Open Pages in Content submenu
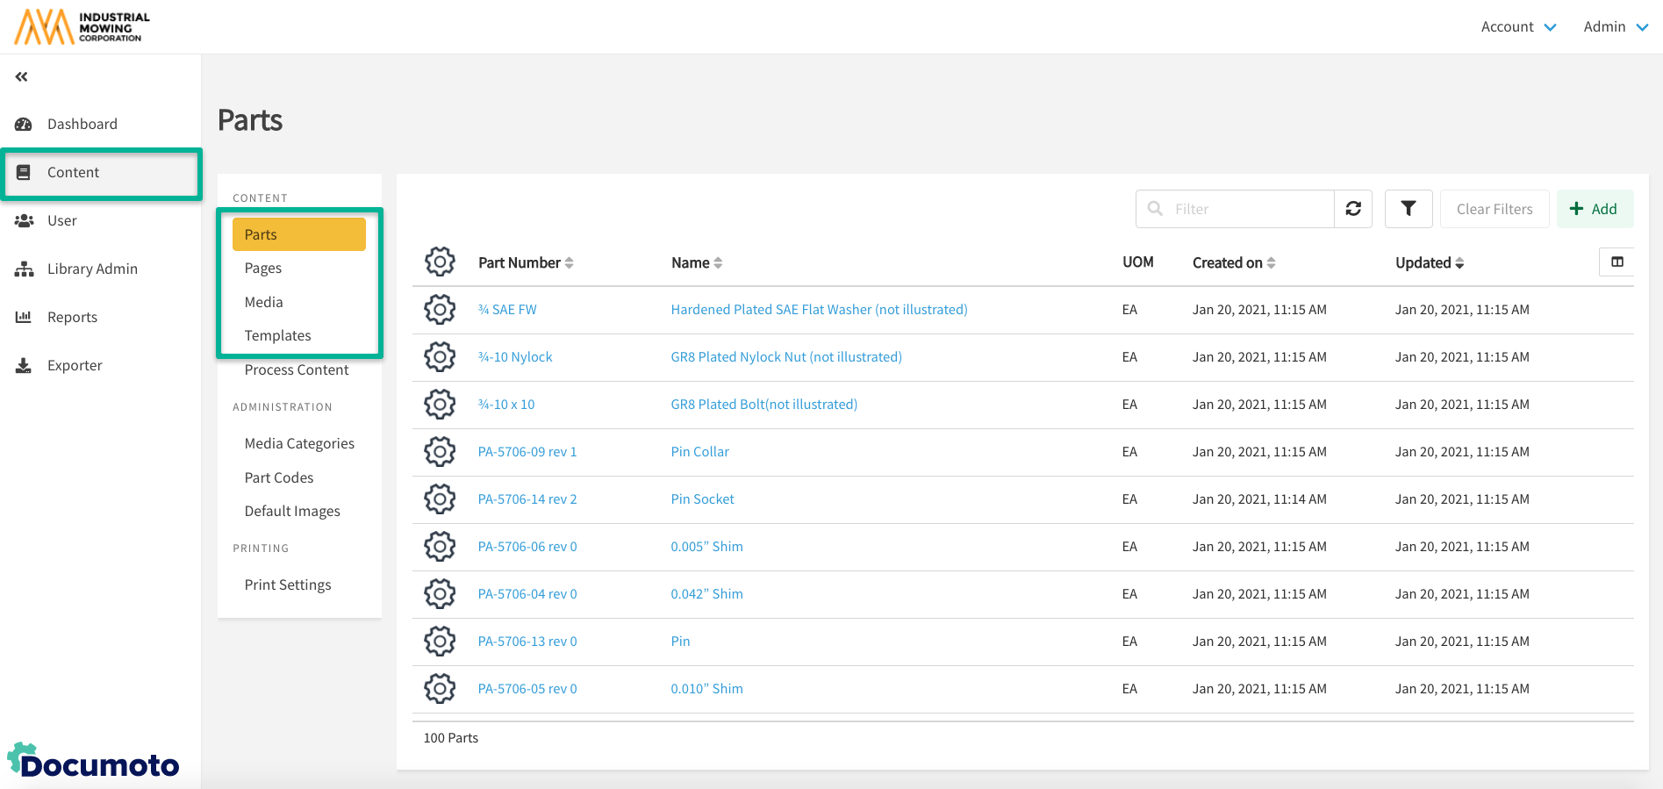Screen dimensions: 1663x789 click(x=263, y=269)
